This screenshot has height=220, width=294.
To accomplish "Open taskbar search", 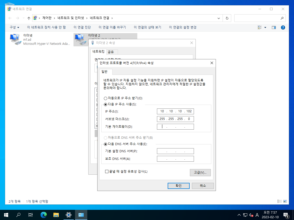I will click(x=18, y=215).
